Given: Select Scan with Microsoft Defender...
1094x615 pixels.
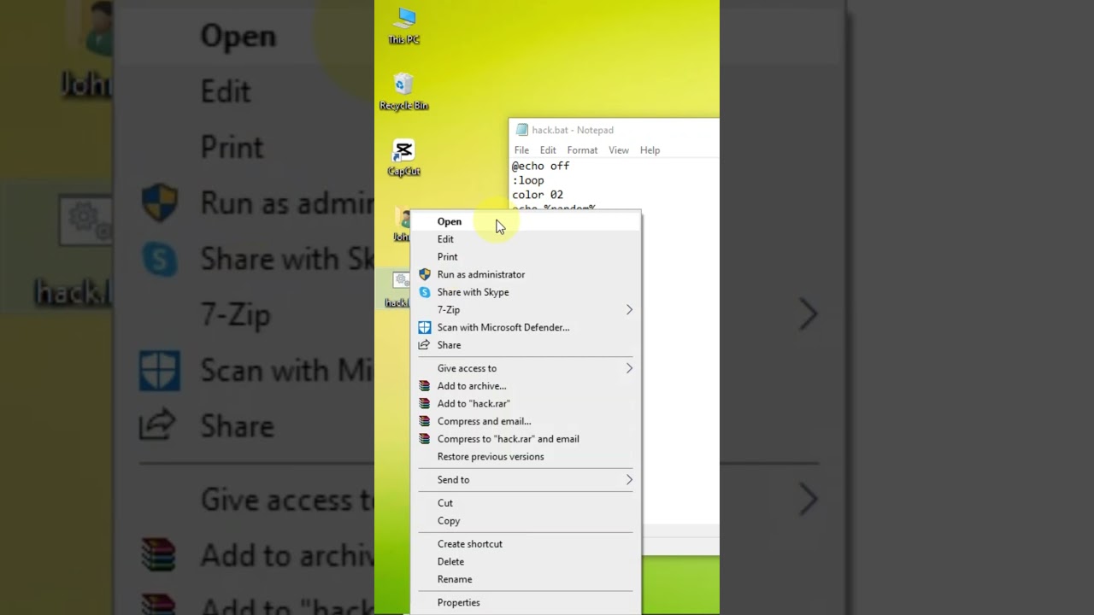Looking at the screenshot, I should click(526, 327).
